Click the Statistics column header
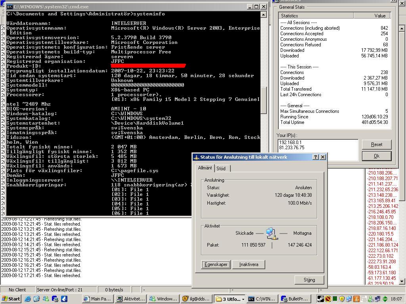This screenshot has height=304, width=406. tap(316, 16)
